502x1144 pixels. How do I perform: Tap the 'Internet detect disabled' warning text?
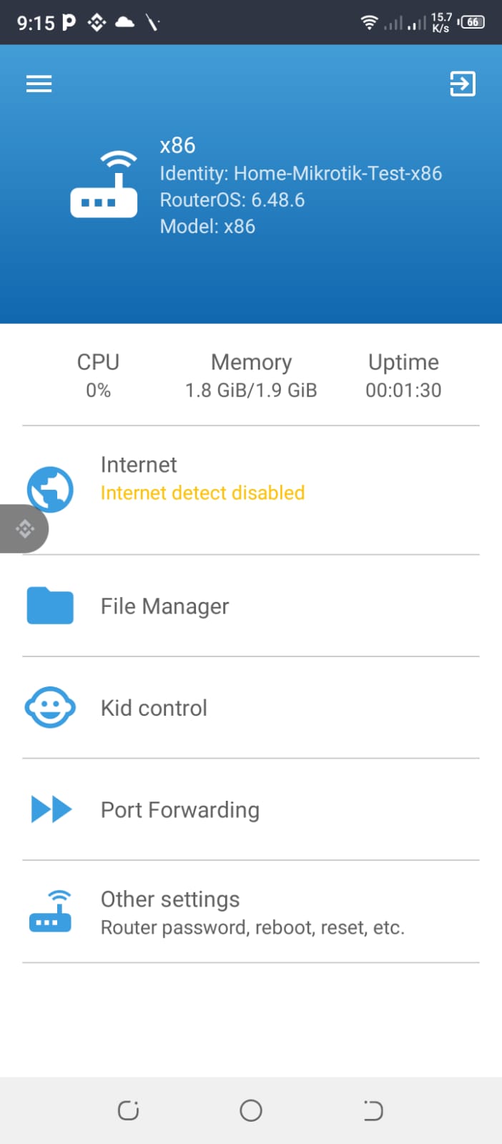click(202, 493)
